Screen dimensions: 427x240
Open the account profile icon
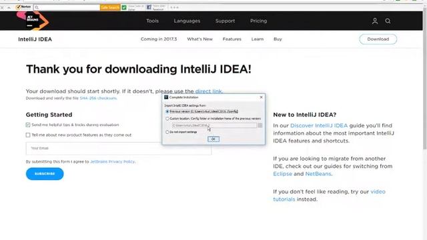375,21
